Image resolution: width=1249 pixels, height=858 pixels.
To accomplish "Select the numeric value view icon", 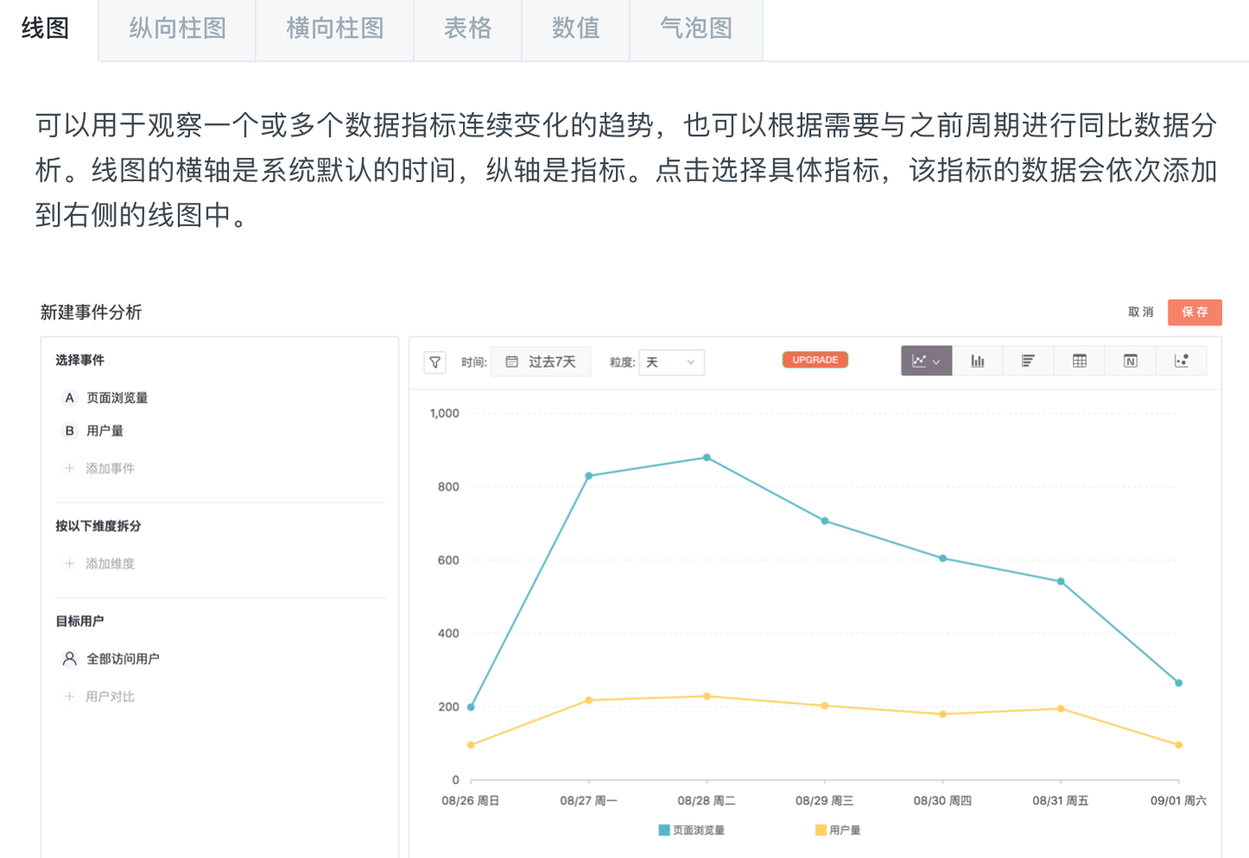I will tap(1130, 361).
